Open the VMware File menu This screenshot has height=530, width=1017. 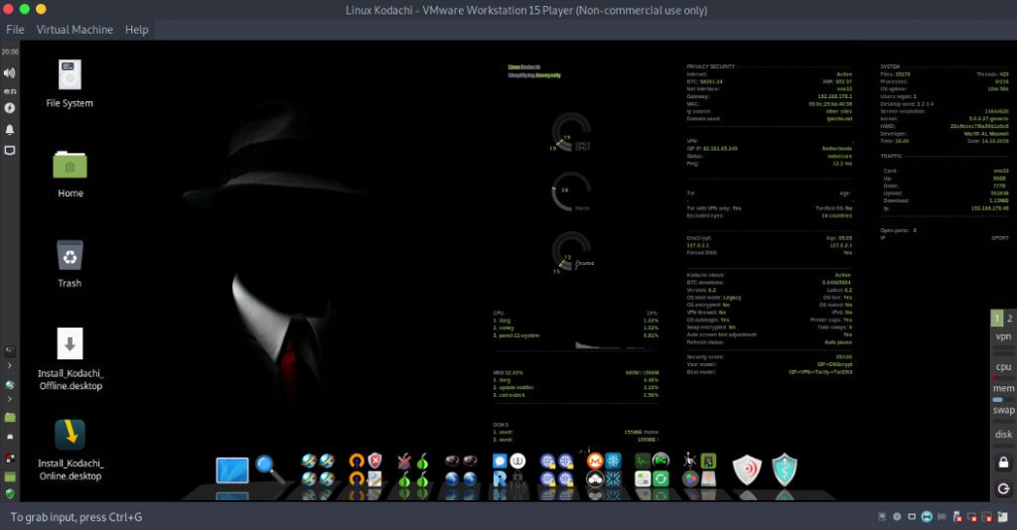15,30
